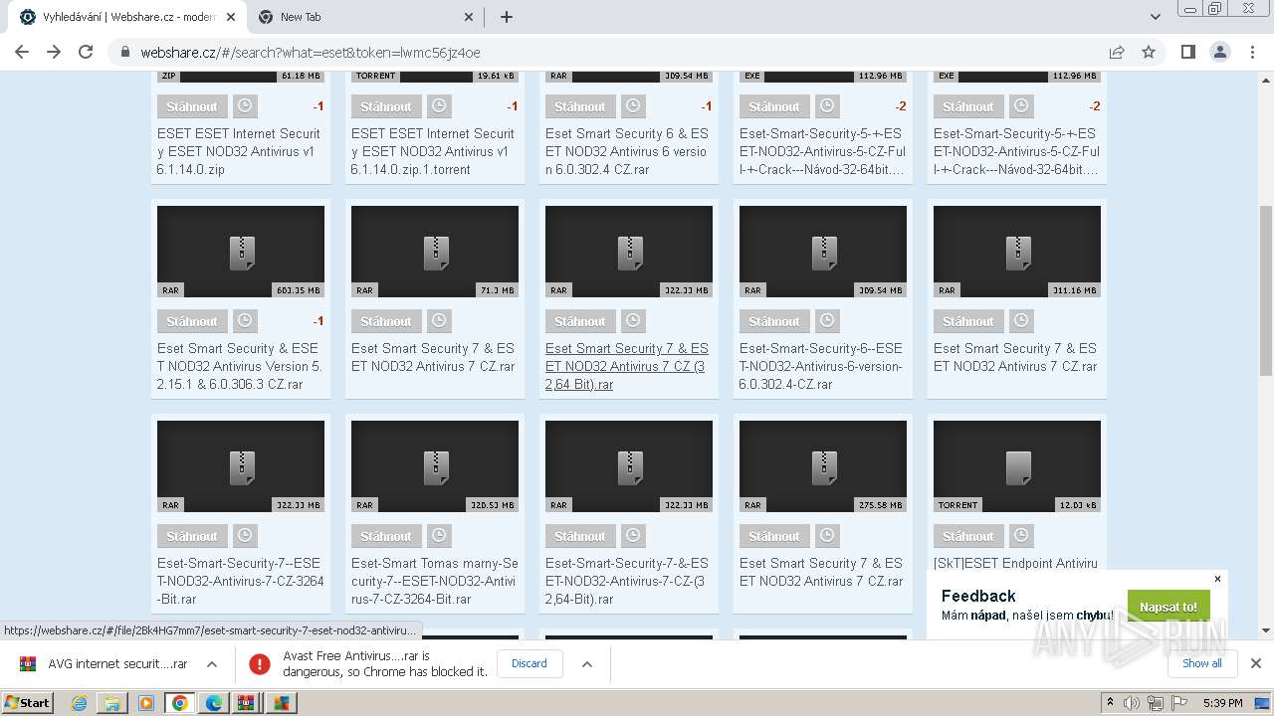Open the AVG internet securit....rar download item

click(x=105, y=663)
